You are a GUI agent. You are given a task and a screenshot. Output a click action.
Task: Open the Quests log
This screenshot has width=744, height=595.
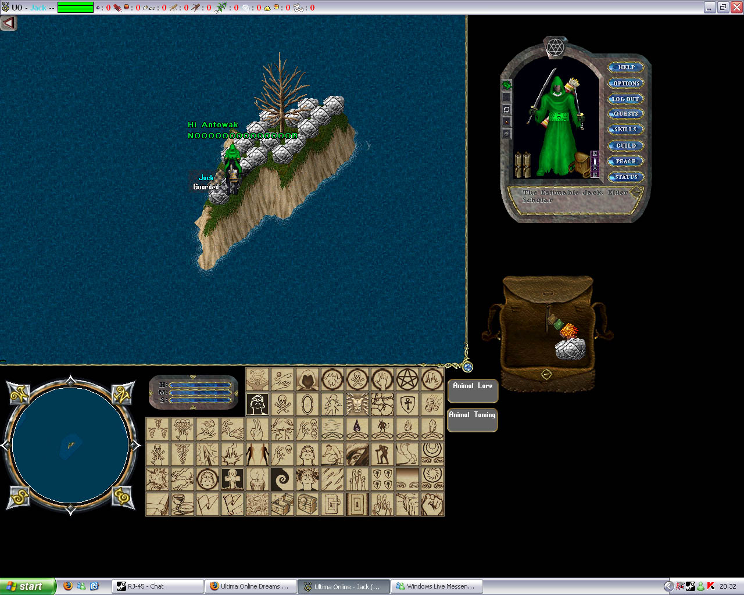point(626,114)
